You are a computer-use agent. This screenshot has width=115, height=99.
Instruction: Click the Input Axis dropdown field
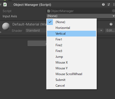pos(81,16)
